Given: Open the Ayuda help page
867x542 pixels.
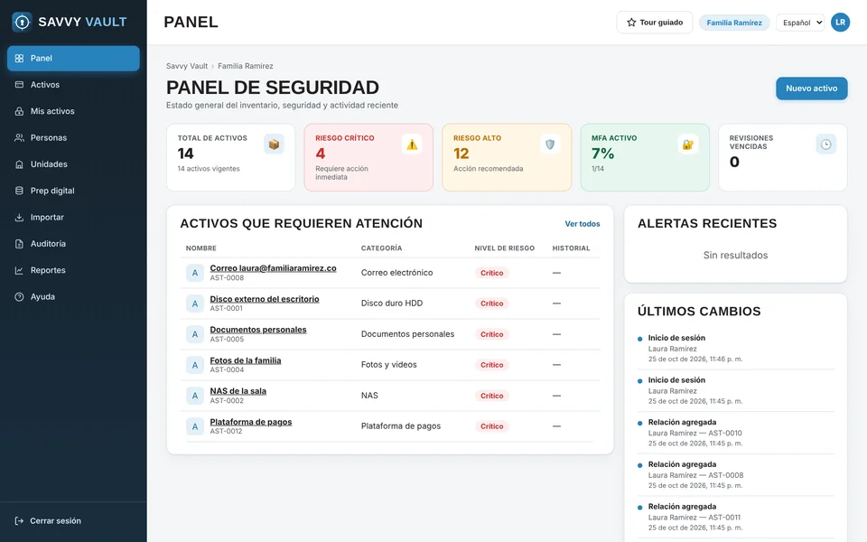Looking at the screenshot, I should click(x=73, y=297).
